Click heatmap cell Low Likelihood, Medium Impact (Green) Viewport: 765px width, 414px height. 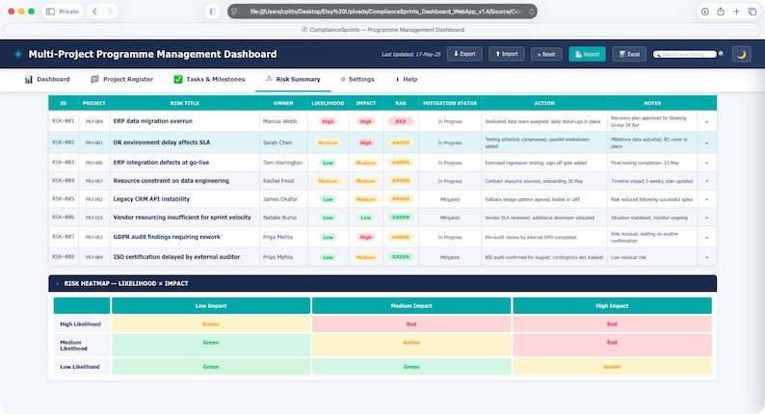[411, 366]
